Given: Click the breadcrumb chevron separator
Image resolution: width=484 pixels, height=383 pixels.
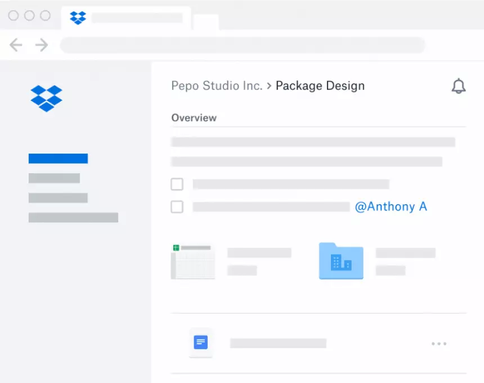Looking at the screenshot, I should (x=269, y=85).
